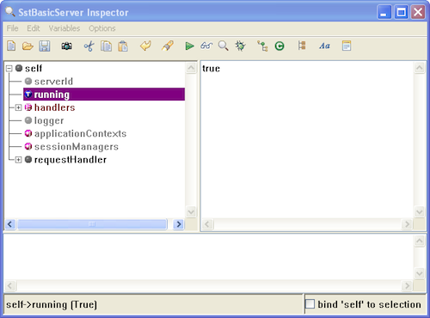
Task: Click the bottom pane scroll down arrow
Action: pos(420,273)
